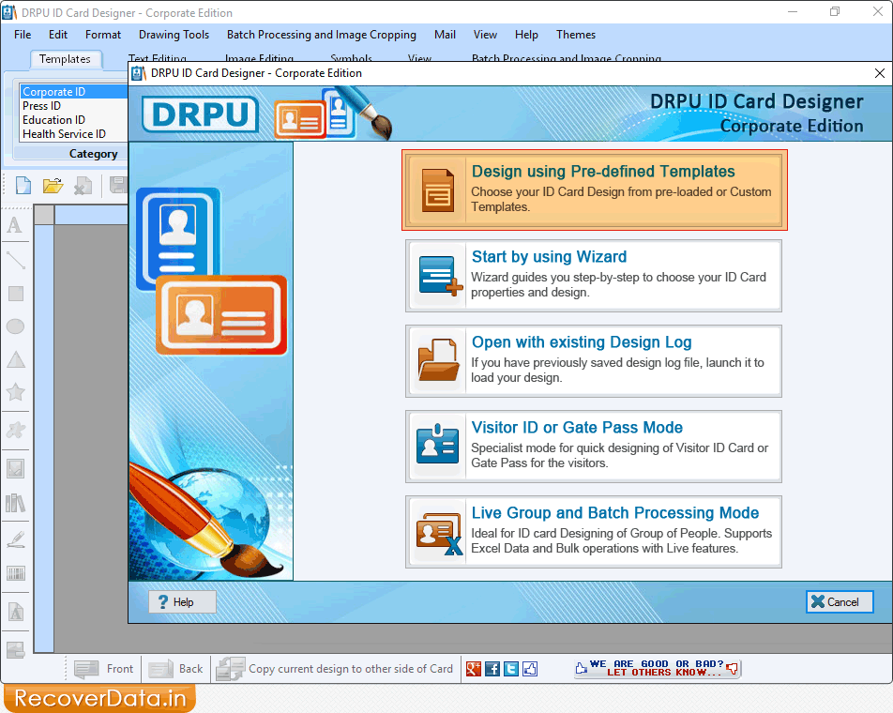Click the New document toolbar icon
The width and height of the screenshot is (893, 713).
point(23,186)
